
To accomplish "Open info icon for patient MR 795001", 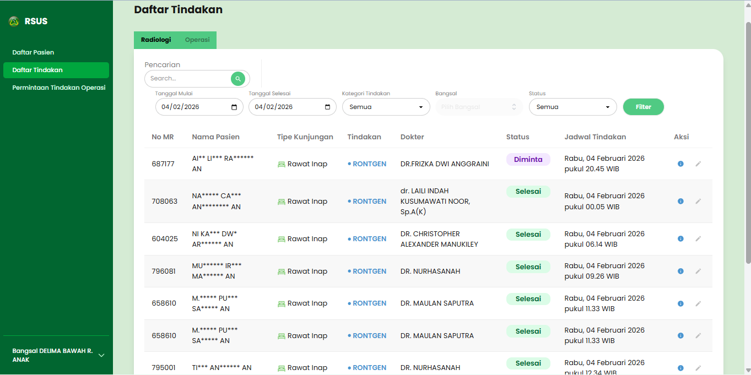I will tap(680, 367).
